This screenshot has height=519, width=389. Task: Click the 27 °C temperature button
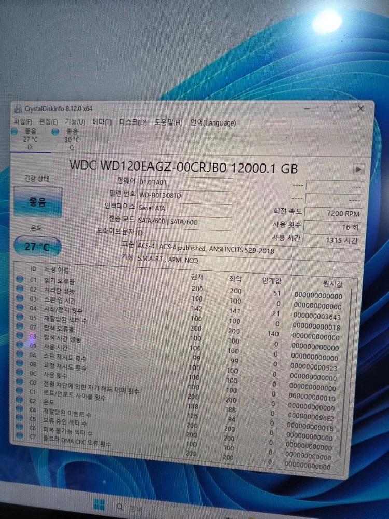tap(37, 247)
